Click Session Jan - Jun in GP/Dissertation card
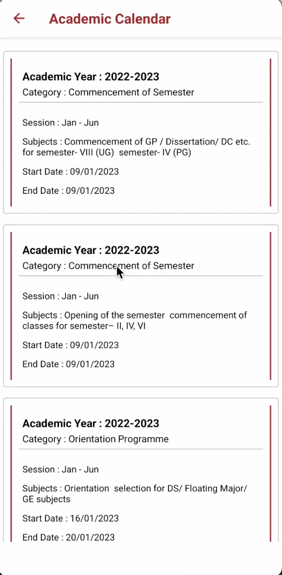282x575 pixels. pyautogui.click(x=60, y=123)
